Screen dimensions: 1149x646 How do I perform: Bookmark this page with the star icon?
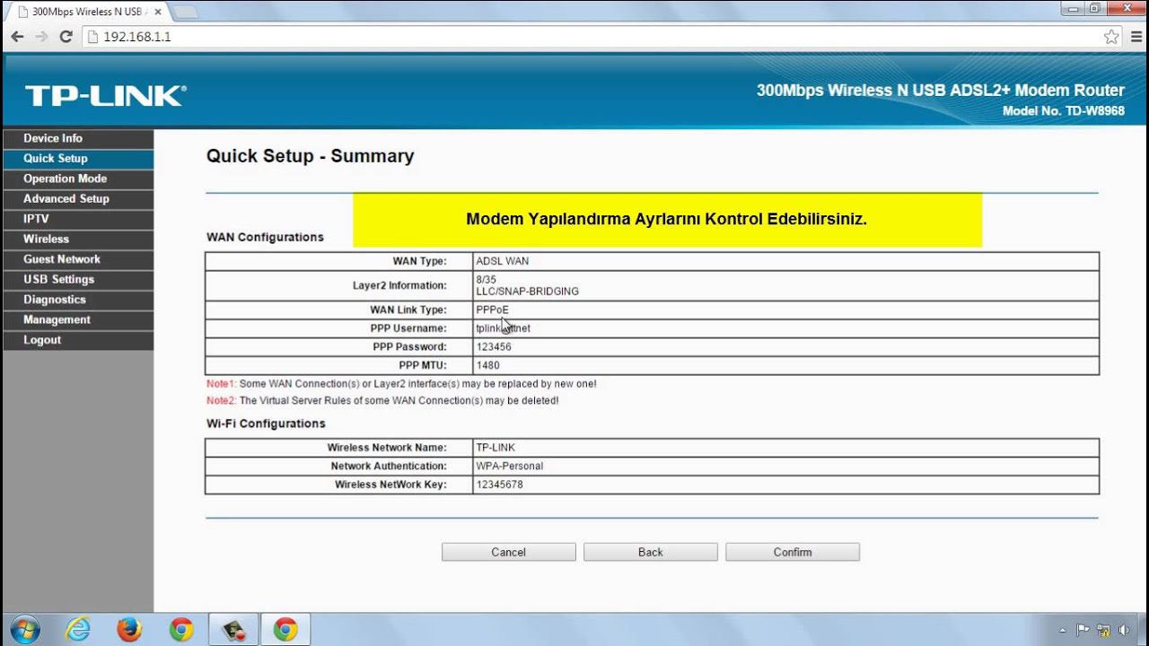click(1111, 37)
